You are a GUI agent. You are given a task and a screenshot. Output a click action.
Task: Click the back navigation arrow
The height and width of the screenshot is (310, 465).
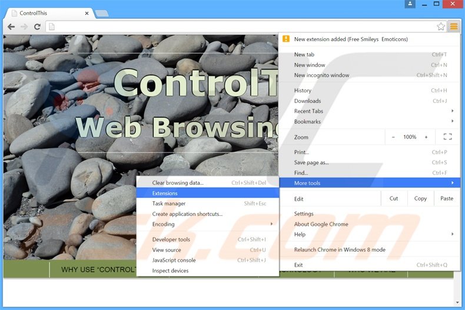coord(11,27)
